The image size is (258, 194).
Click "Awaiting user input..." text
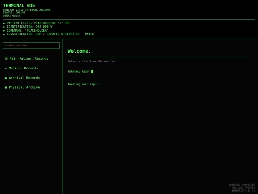(x=85, y=84)
